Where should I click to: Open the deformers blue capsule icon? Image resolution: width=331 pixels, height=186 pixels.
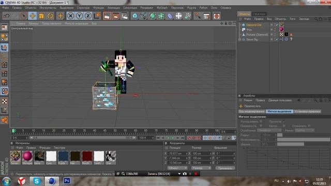point(170,16)
